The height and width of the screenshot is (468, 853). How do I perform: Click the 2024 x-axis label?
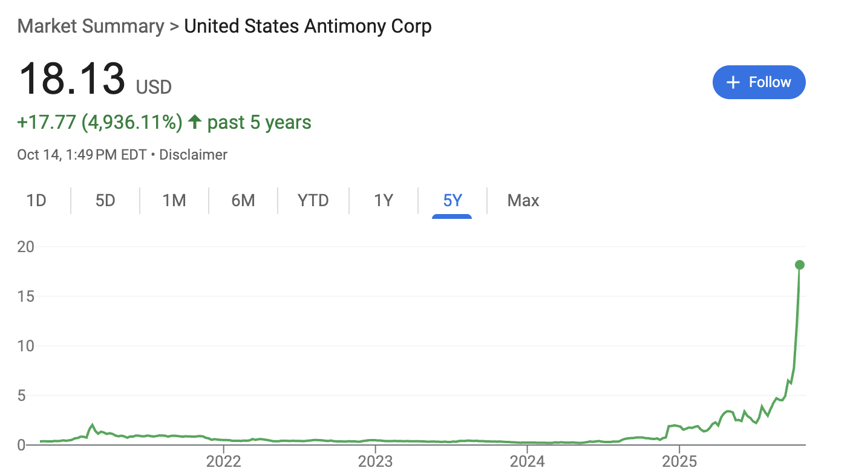click(527, 461)
